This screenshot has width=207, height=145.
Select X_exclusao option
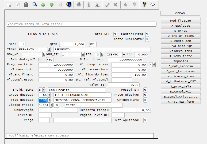(x=181, y=26)
